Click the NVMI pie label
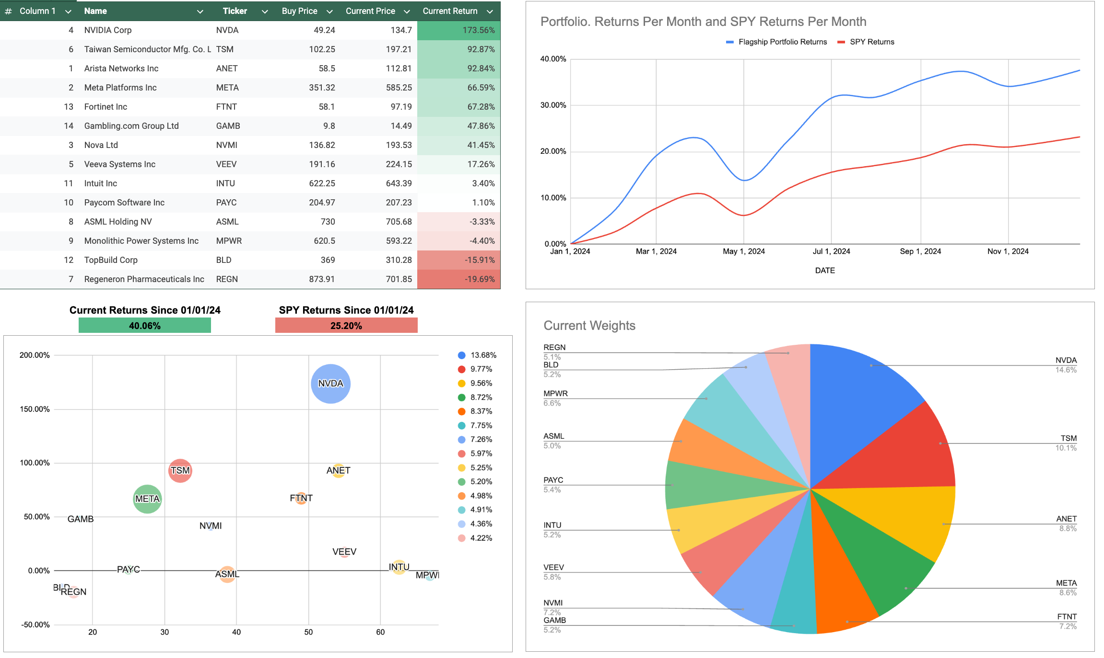 (553, 603)
